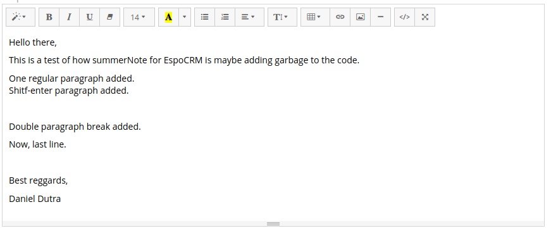Toggle fullscreen editor mode
The image size is (551, 233).
point(425,17)
